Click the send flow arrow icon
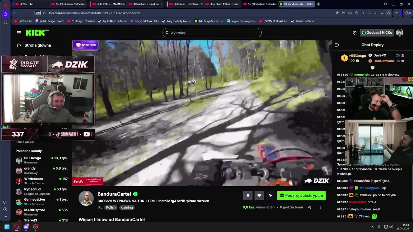The image size is (413, 232). click(363, 13)
